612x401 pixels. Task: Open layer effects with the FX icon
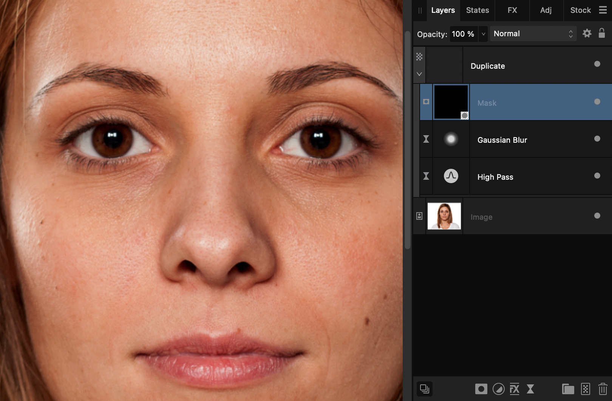[x=514, y=389]
